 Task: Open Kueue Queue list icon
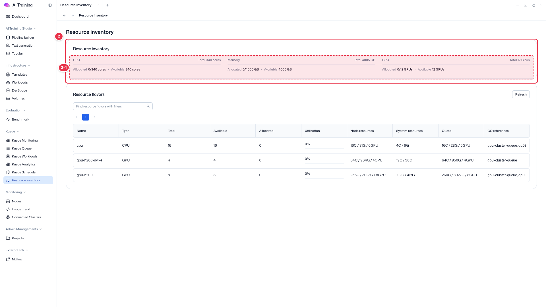tap(8, 148)
